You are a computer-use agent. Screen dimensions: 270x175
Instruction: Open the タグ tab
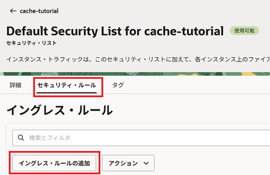coord(118,85)
